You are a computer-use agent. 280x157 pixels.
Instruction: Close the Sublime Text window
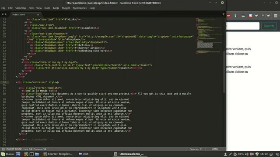click(x=222, y=3)
